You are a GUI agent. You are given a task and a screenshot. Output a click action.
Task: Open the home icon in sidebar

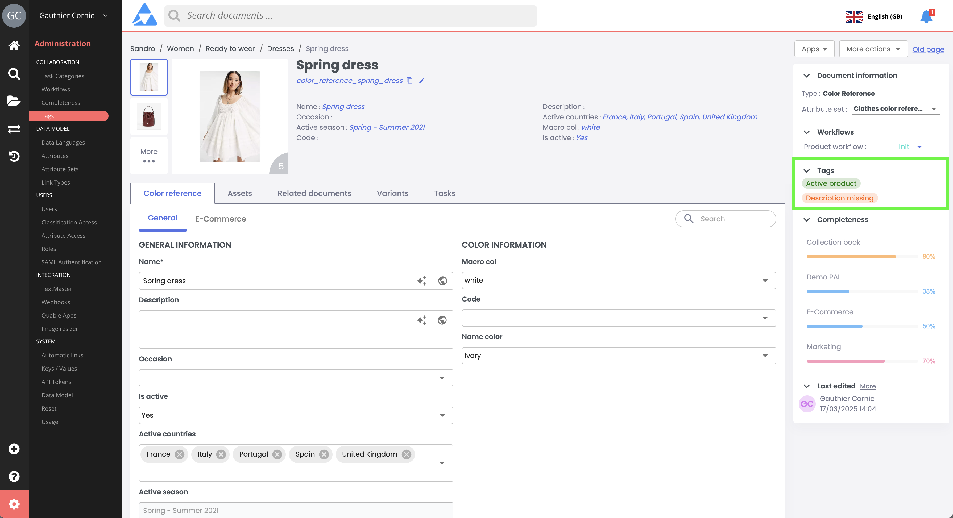tap(14, 45)
